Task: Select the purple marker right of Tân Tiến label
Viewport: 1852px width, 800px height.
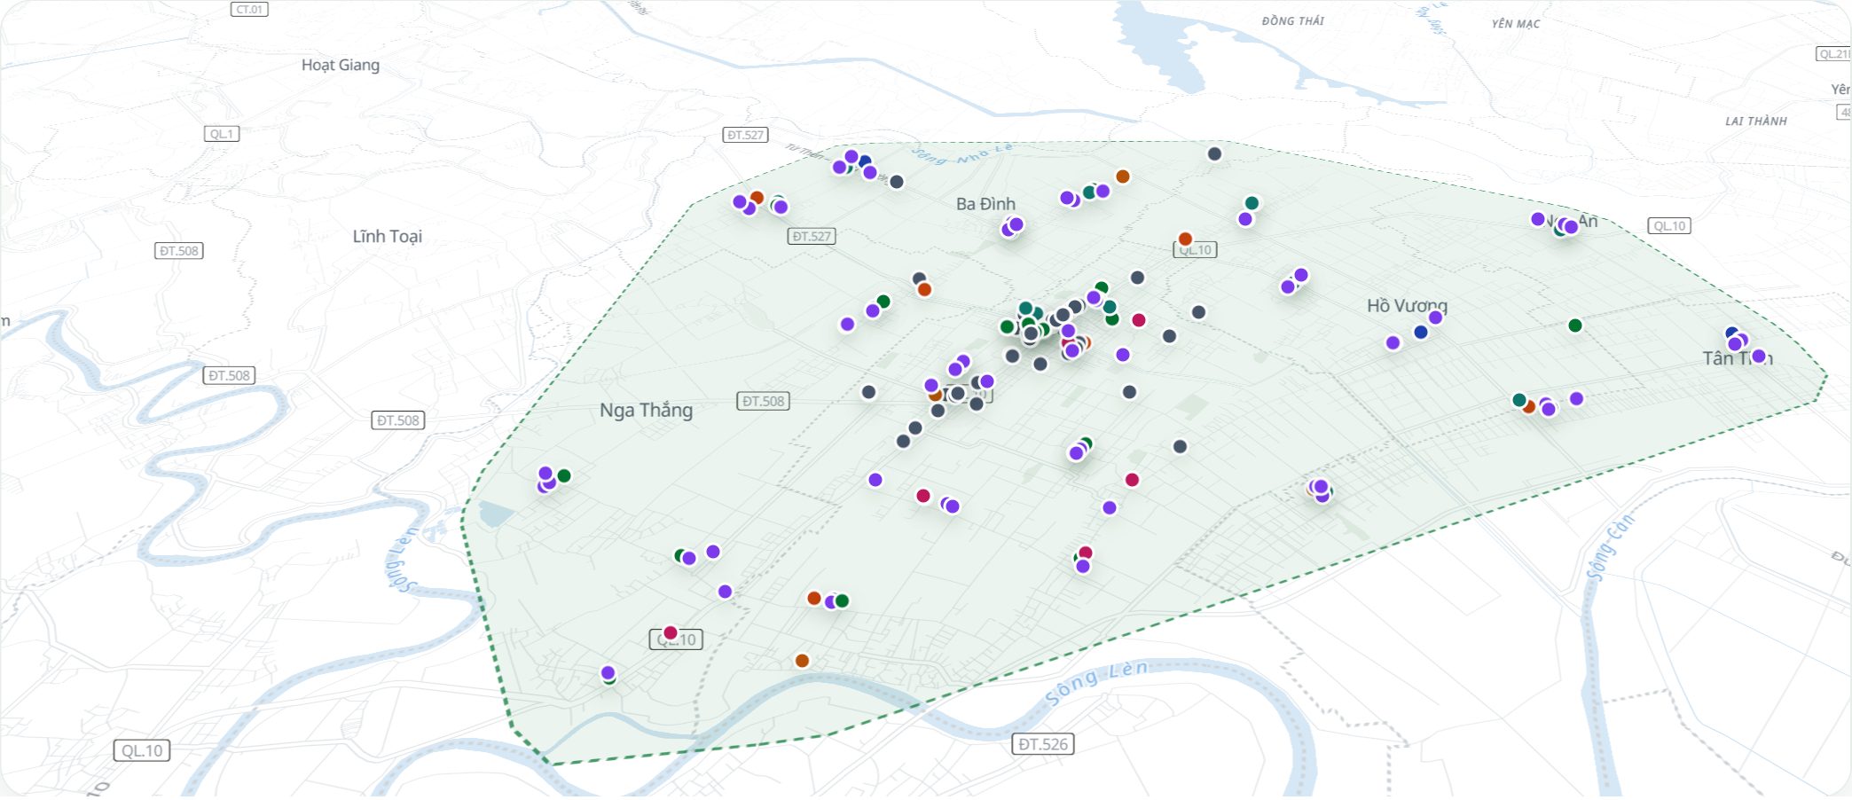Action: click(x=1759, y=356)
